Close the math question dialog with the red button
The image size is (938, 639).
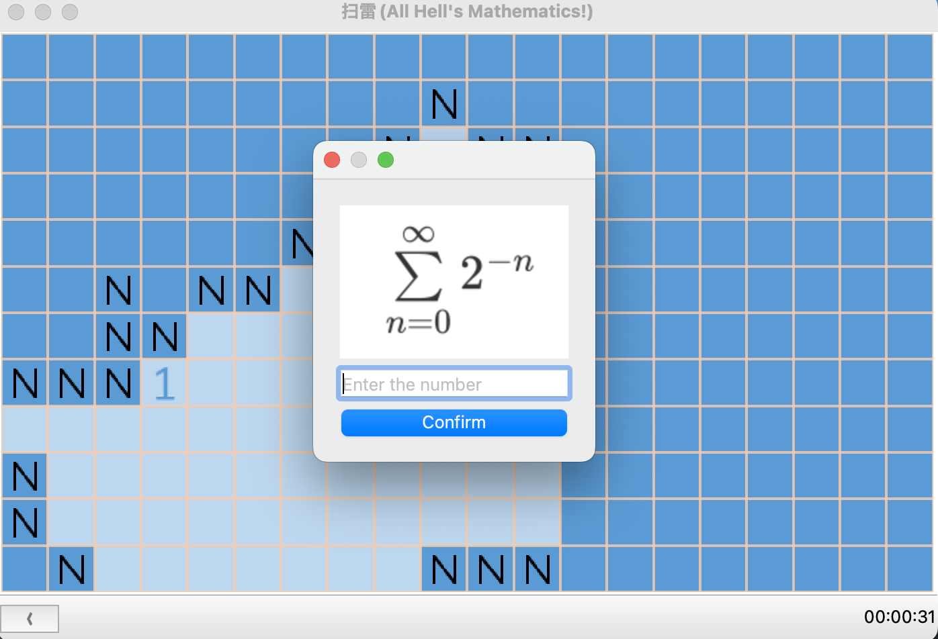332,160
